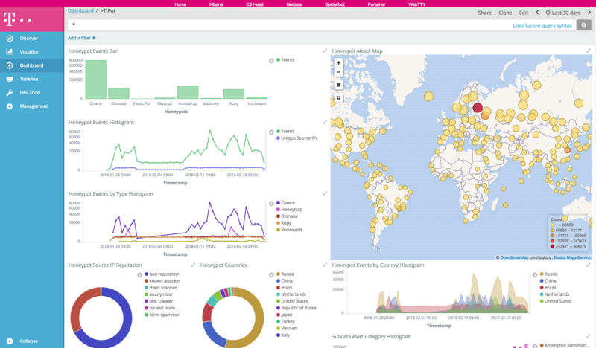Click Republic of Korea legend entry
596x348 pixels.
[297, 308]
